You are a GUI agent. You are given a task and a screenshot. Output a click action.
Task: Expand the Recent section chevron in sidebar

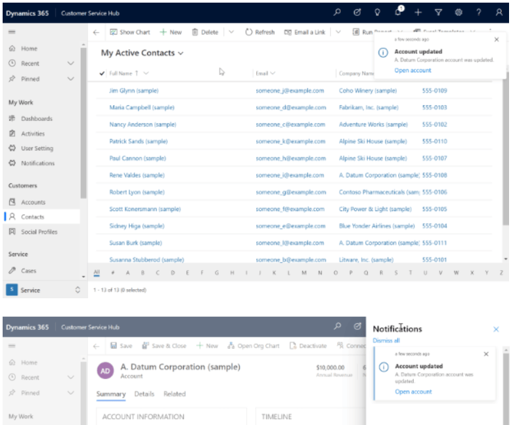(71, 64)
